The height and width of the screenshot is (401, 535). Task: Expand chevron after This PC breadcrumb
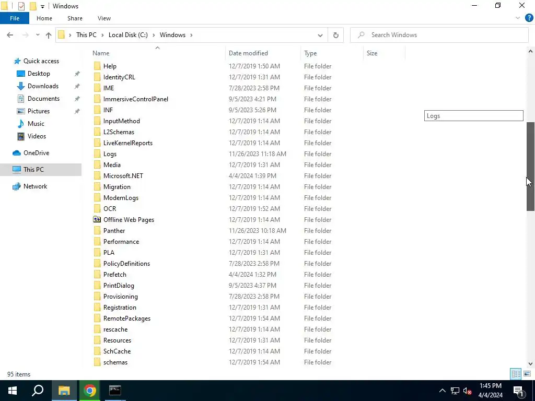pos(102,35)
